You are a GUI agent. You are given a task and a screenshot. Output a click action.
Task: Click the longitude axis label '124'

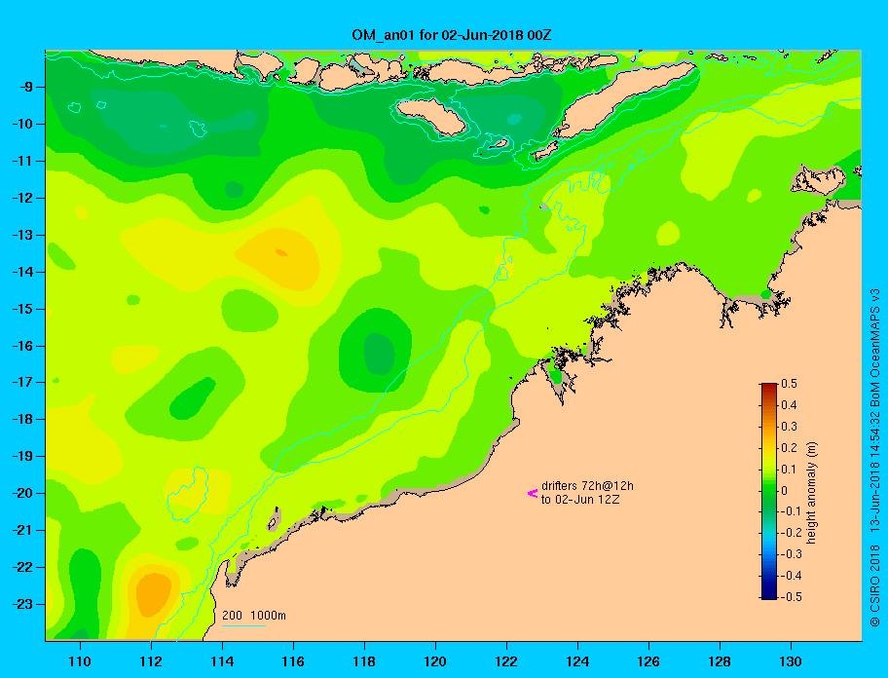(x=577, y=661)
